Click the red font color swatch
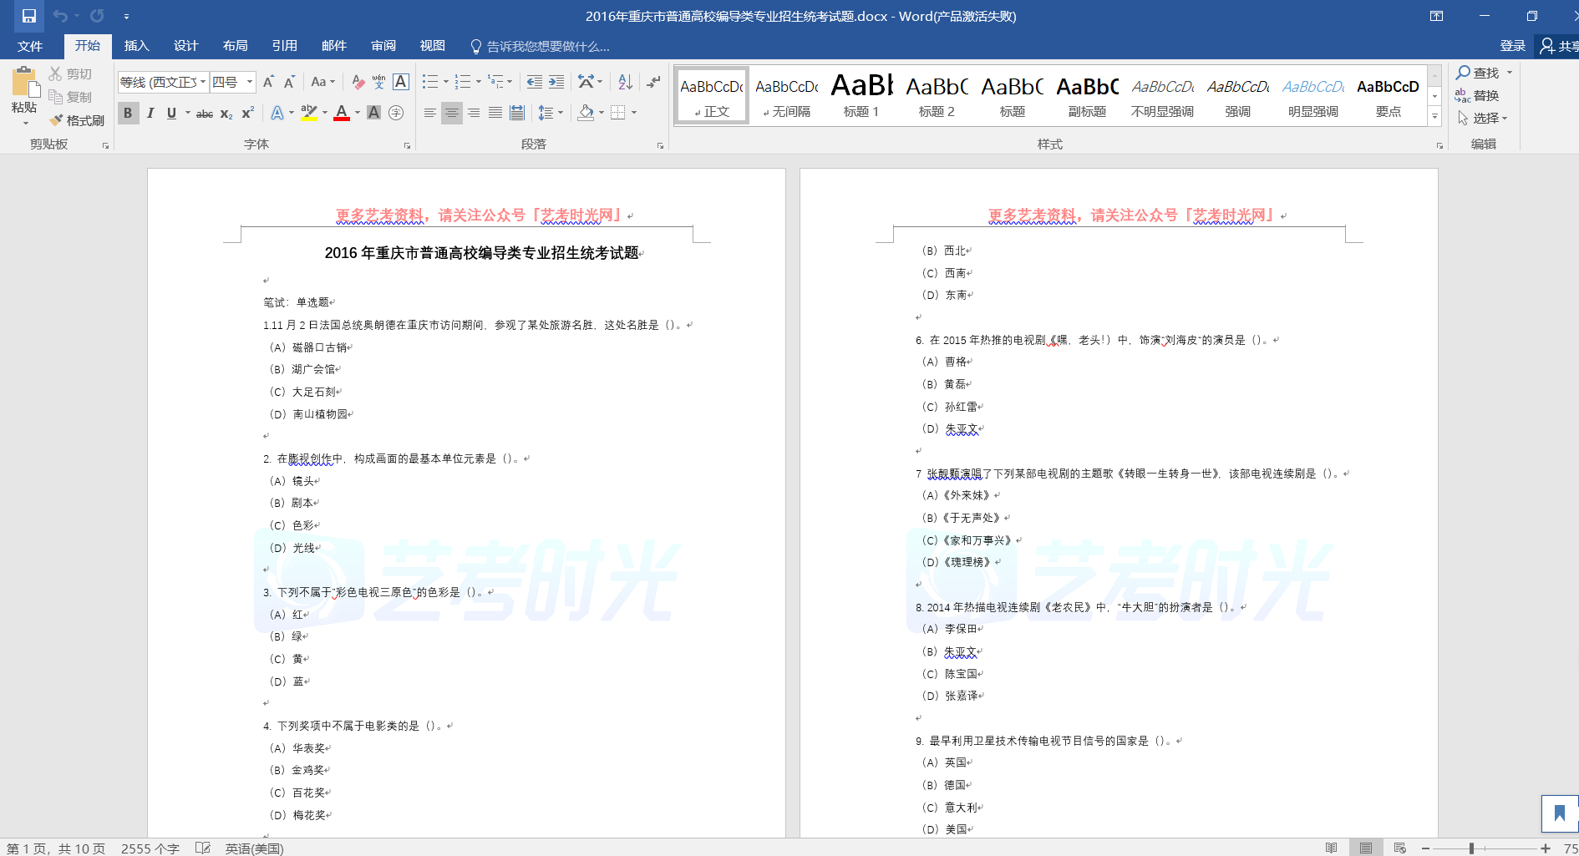1579x856 pixels. [x=341, y=114]
